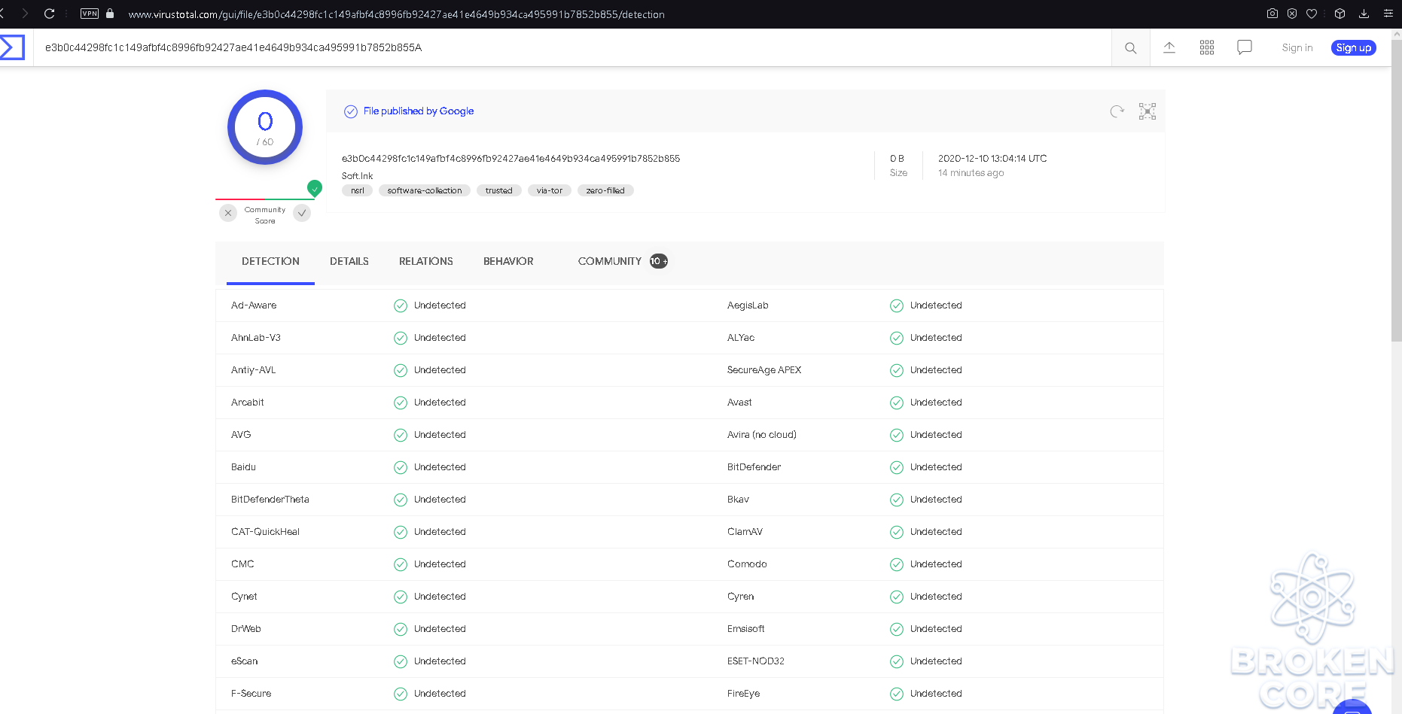Open the graph view icon

pyautogui.click(x=1148, y=111)
